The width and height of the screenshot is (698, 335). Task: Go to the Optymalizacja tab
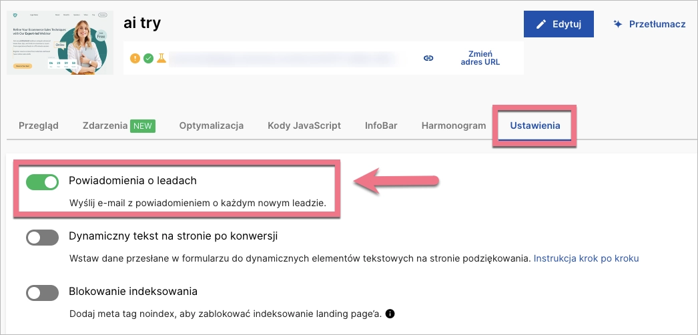click(211, 125)
